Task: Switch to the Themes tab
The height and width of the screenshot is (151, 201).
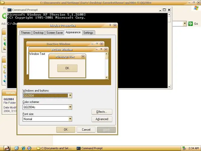Action: tap(26, 33)
